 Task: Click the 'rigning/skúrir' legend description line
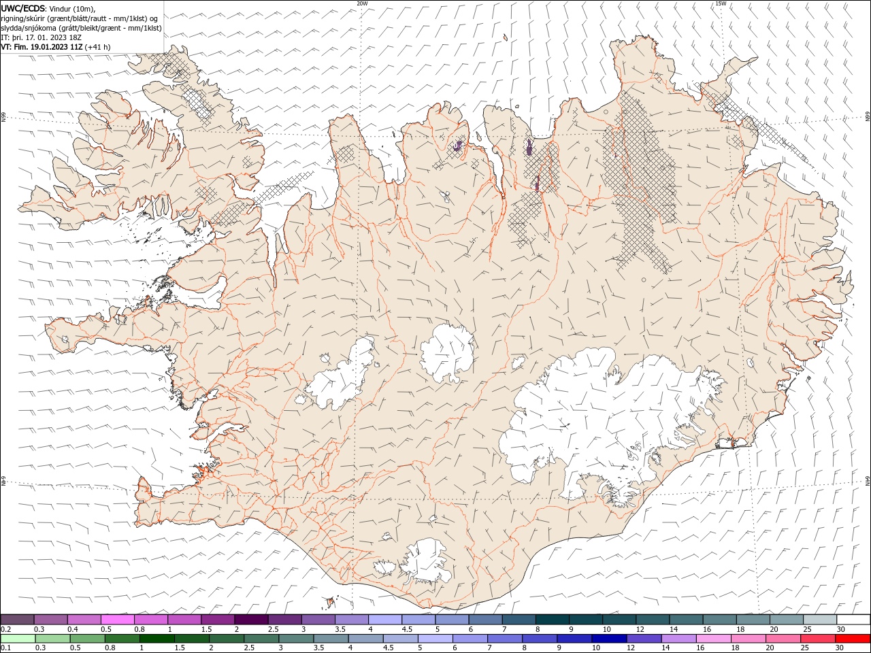click(80, 18)
